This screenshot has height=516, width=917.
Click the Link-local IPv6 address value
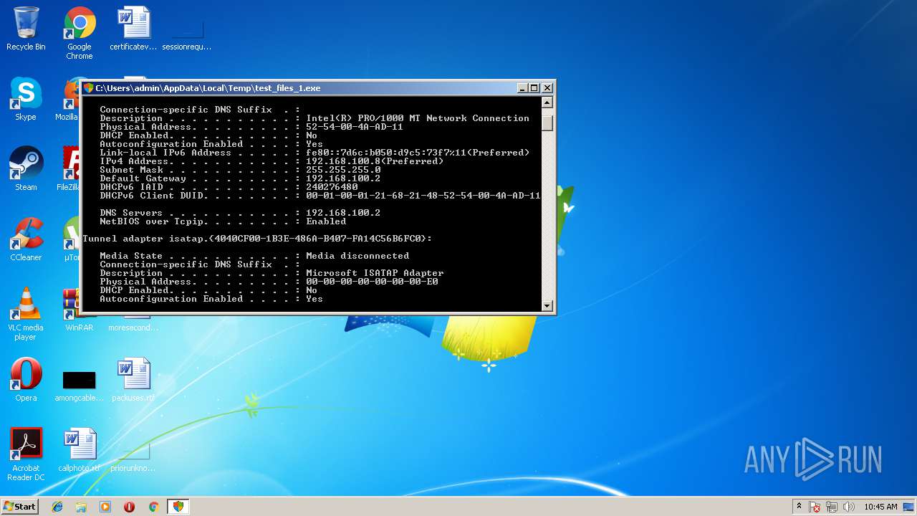[x=418, y=153]
